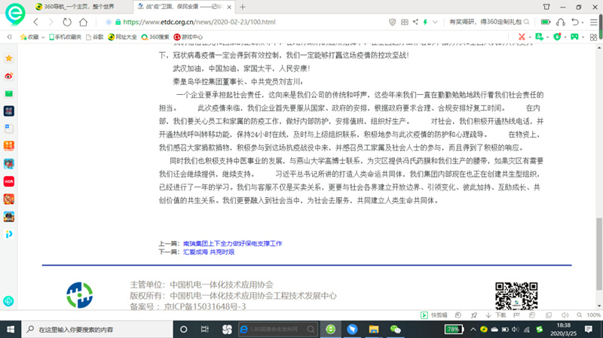Screen dimensions: 603x338
Task: Click the yellow star favorites sidebar icon
Action: pos(9,58)
